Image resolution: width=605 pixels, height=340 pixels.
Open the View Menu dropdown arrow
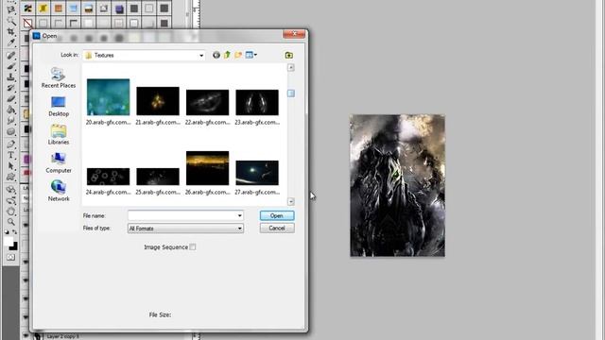point(255,55)
